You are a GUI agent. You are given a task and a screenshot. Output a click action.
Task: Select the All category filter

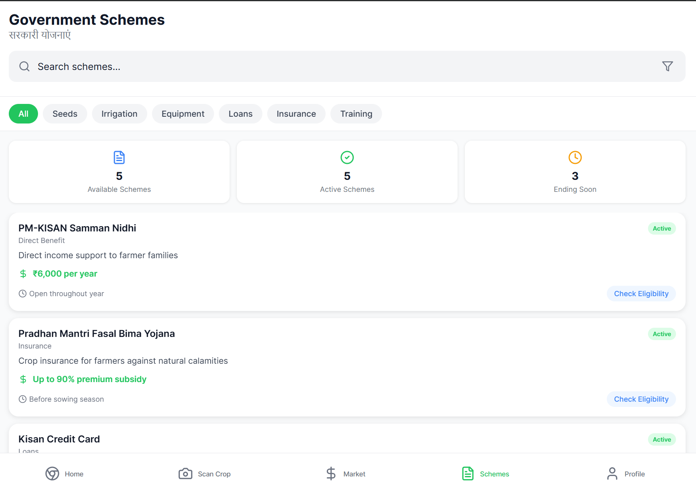(x=24, y=114)
